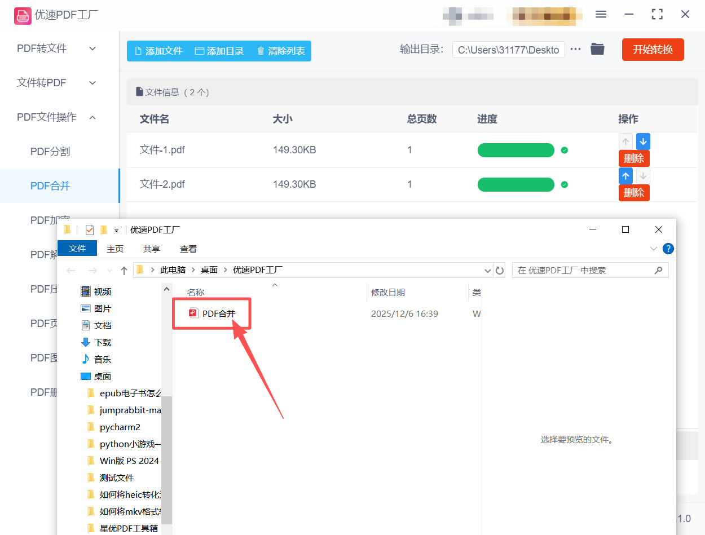
Task: Move 文件-2.pdf up with blue arrow icon
Action: [x=625, y=175]
